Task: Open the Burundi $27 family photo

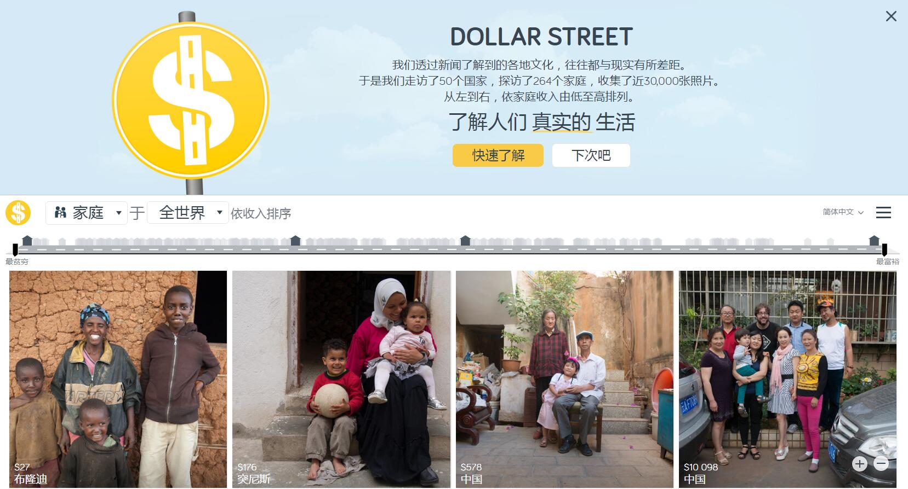Action: tap(118, 379)
